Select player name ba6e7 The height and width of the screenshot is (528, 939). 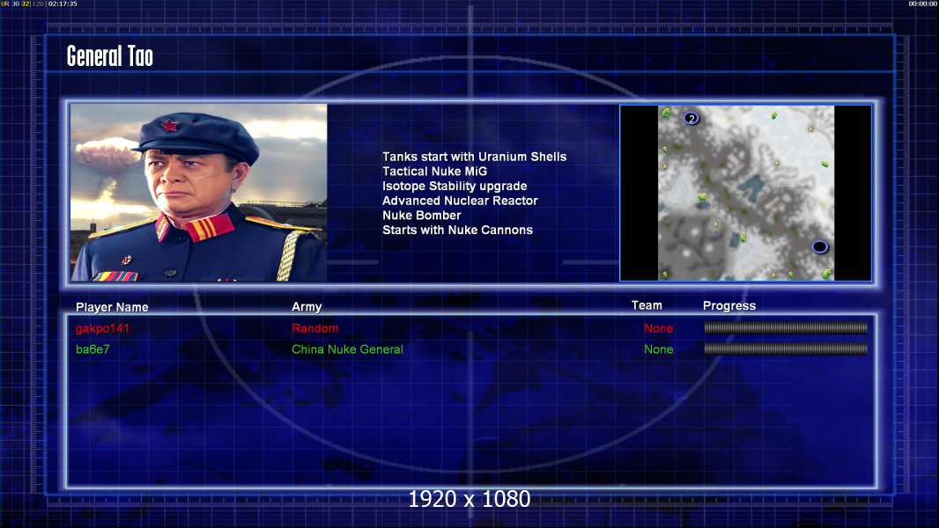tap(92, 349)
